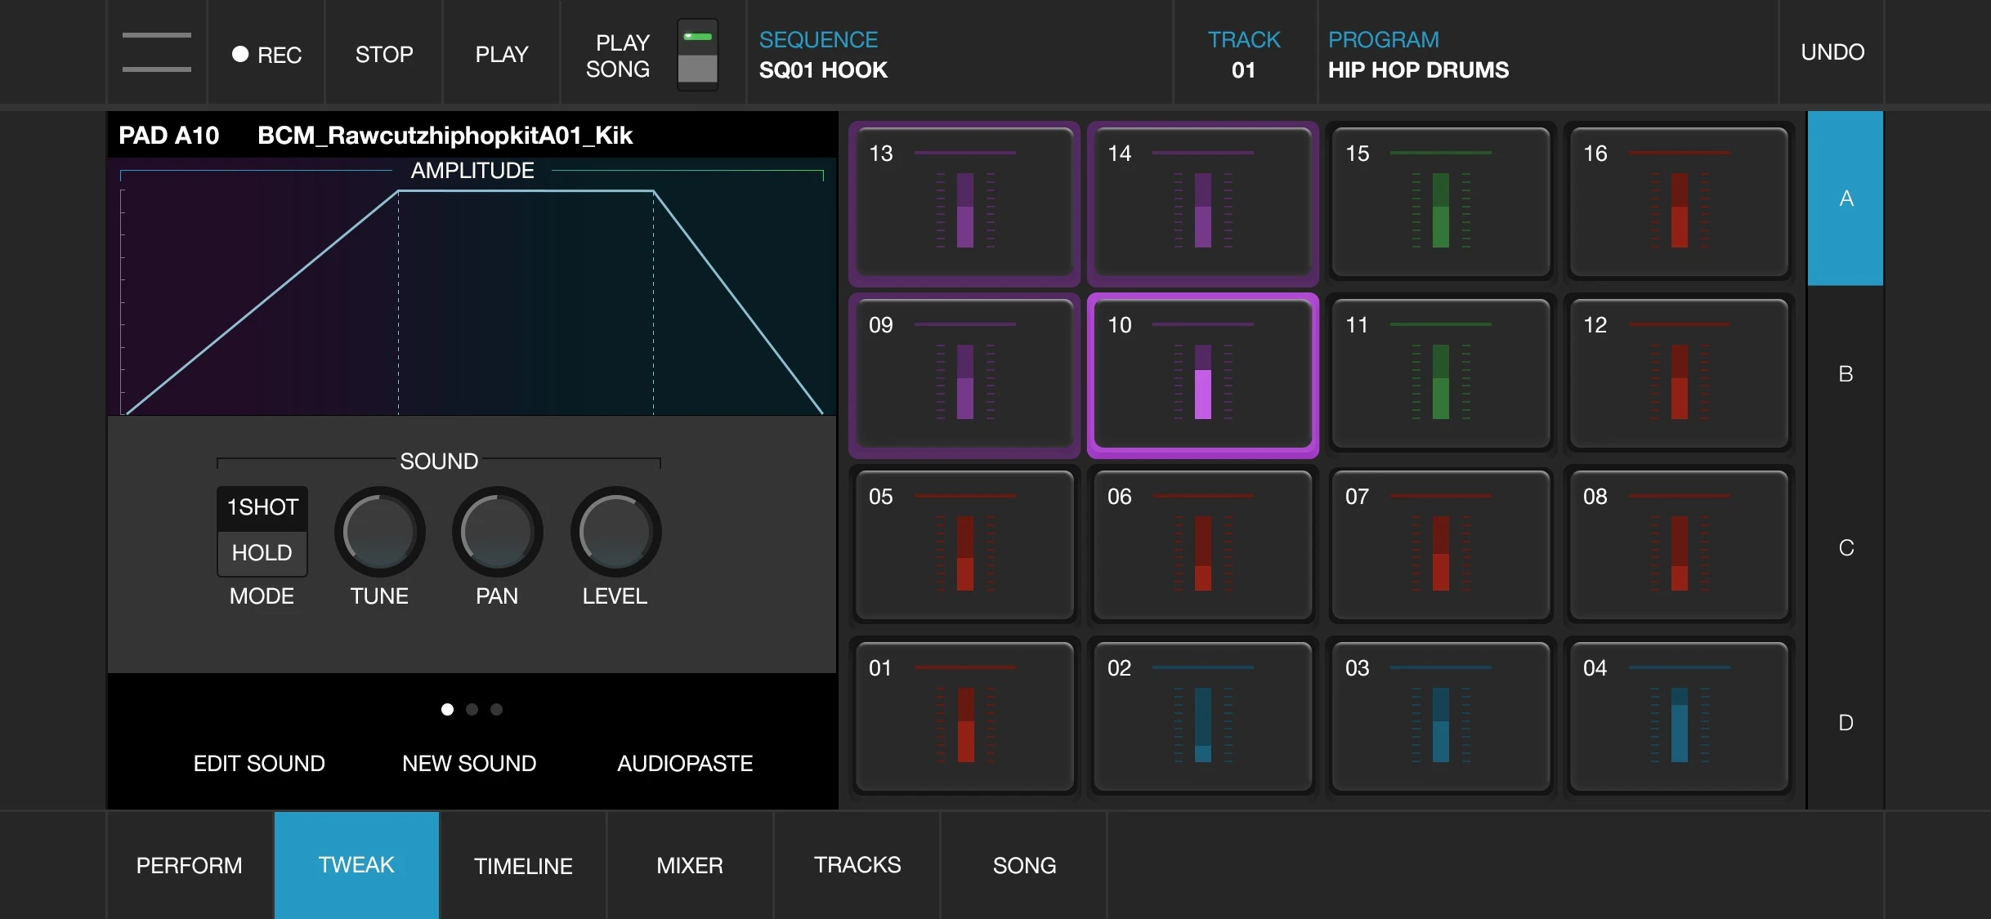Click AUDIOPASTE
Image resolution: width=1991 pixels, height=919 pixels.
pos(685,764)
